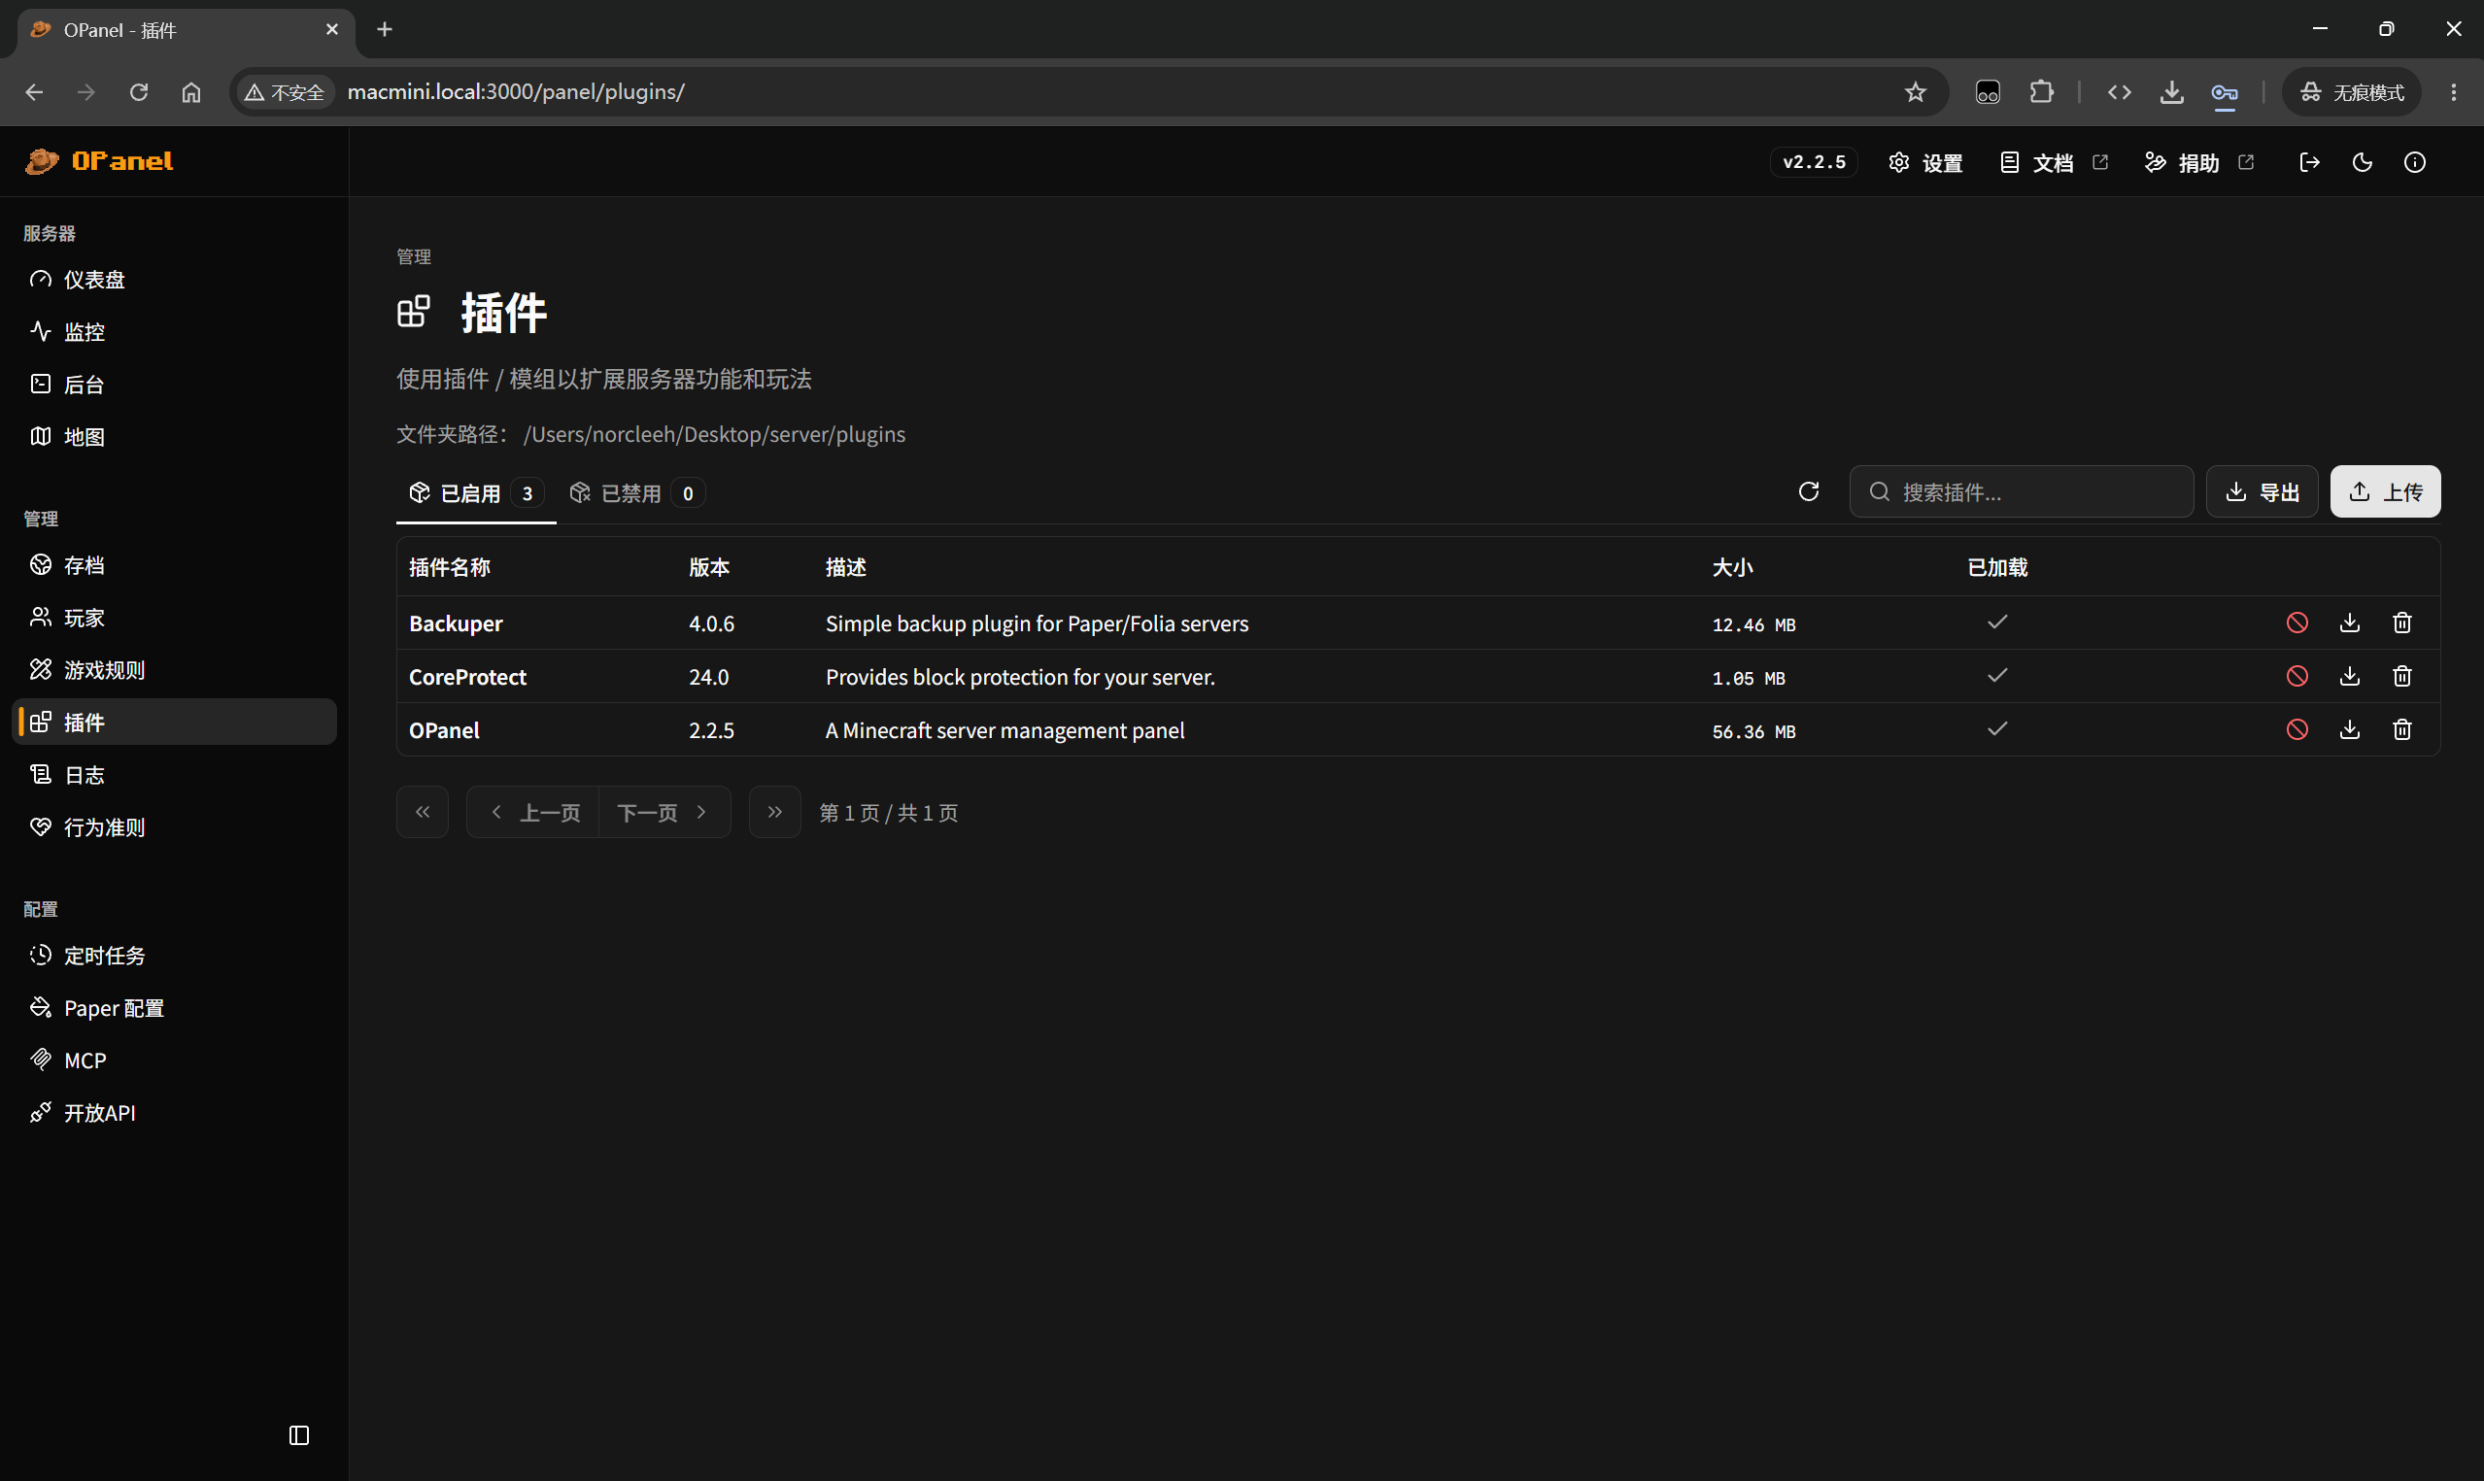Click 导出 export button
Viewport: 2484px width, 1481px height.
2263,491
